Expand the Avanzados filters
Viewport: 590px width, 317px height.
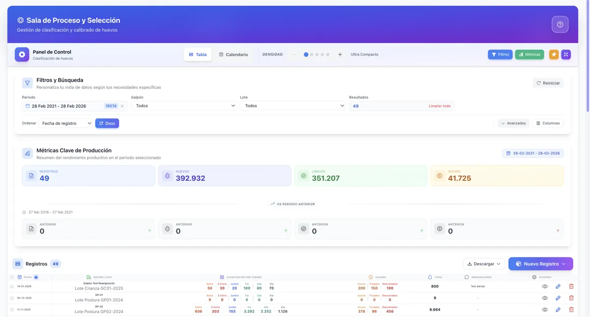coord(513,123)
